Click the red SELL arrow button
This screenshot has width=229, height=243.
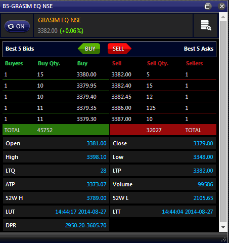tap(119, 49)
